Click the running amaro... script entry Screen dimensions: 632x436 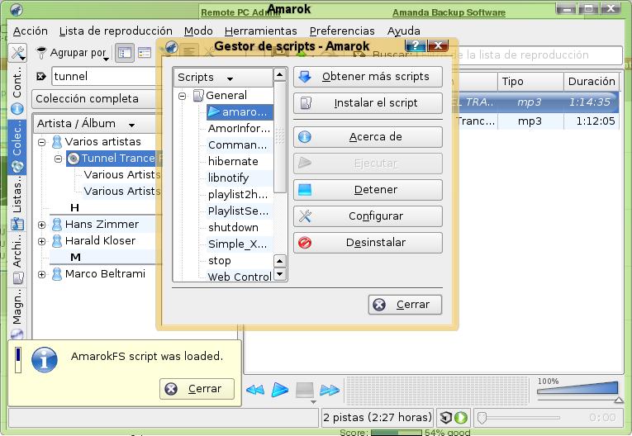pyautogui.click(x=240, y=111)
